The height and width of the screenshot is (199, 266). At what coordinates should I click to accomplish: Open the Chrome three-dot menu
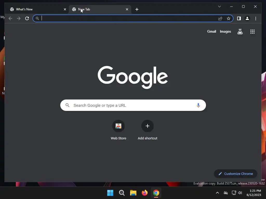click(256, 18)
